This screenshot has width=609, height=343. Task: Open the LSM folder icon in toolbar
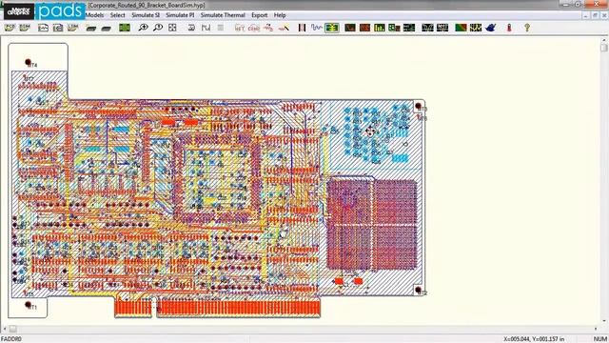tap(72, 28)
